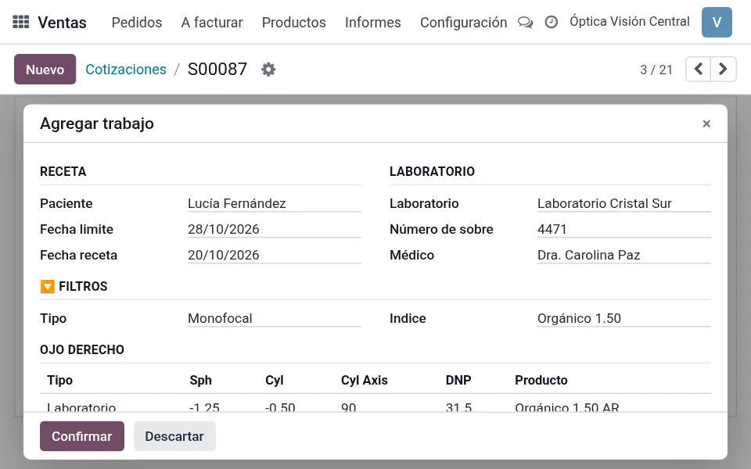751x469 pixels.
Task: Go to next record arrow
Action: tap(723, 69)
